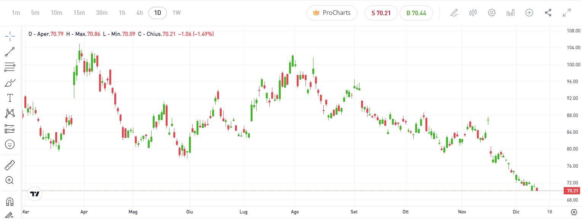Open the candlestick chart type selector
This screenshot has width=582, height=221.
[473, 13]
